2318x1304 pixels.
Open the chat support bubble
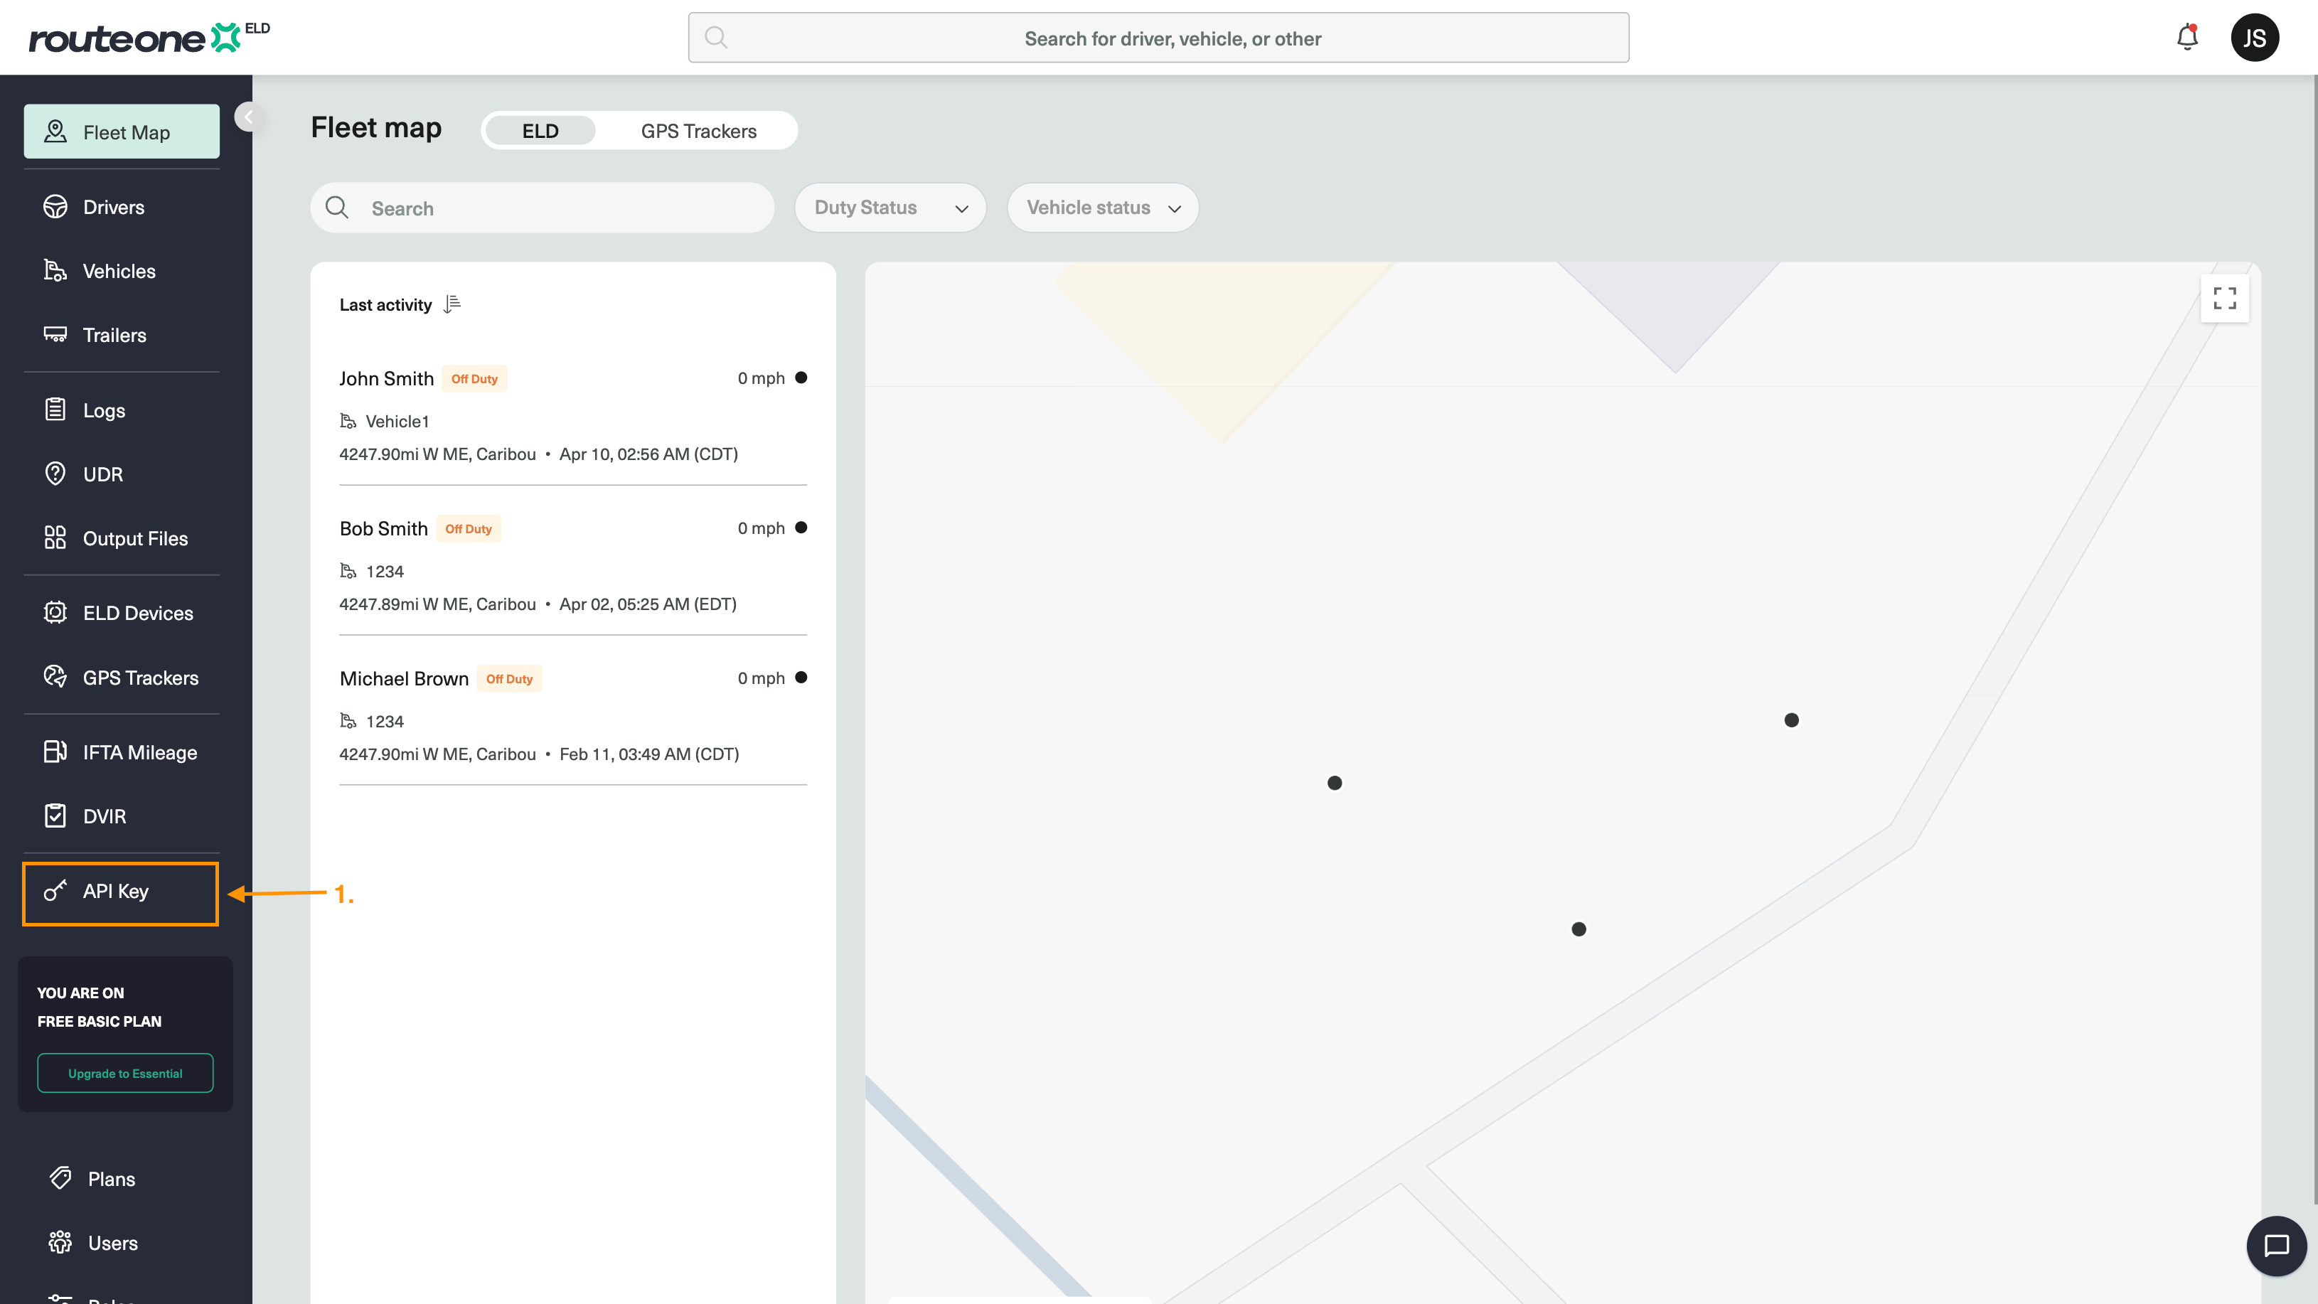2276,1246
